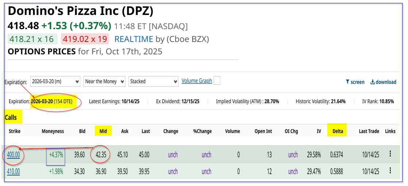Open the Expiration date dropdown

pos(55,81)
